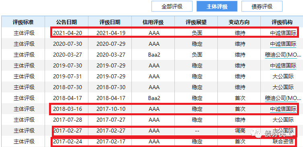This screenshot has height=147, width=303.
Task: Open 中诚信国际 link in 2020-07-30 row
Action: (283, 44)
